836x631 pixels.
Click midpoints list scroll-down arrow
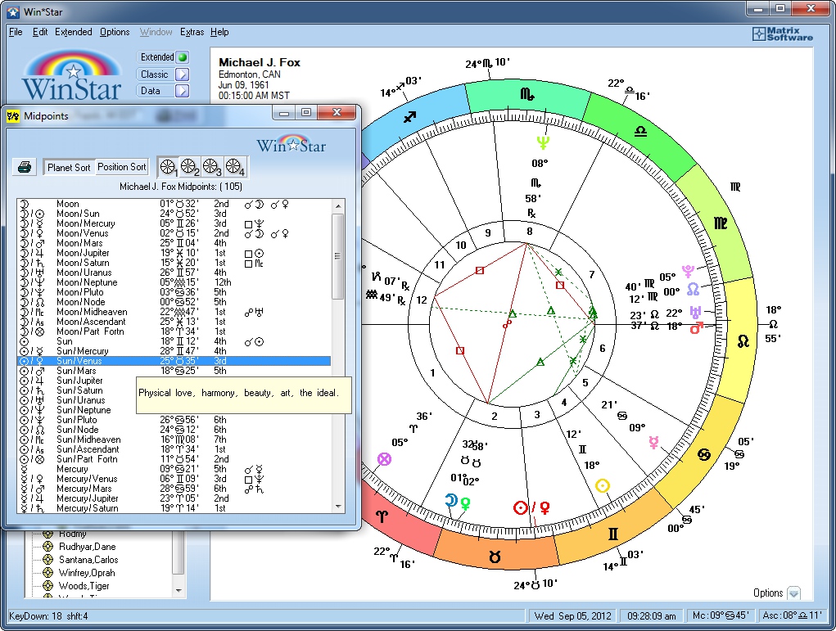pos(338,507)
